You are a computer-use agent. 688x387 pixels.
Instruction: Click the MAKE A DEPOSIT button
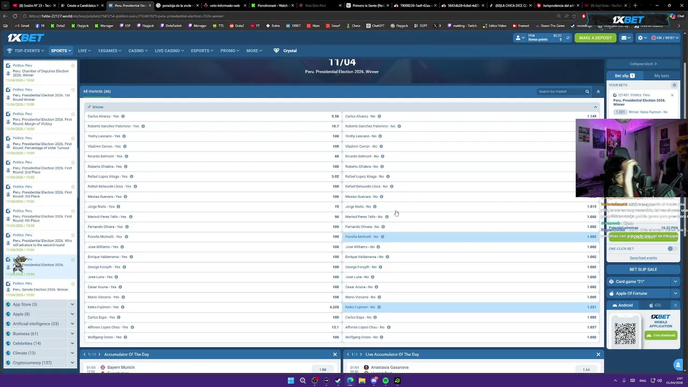(x=595, y=38)
